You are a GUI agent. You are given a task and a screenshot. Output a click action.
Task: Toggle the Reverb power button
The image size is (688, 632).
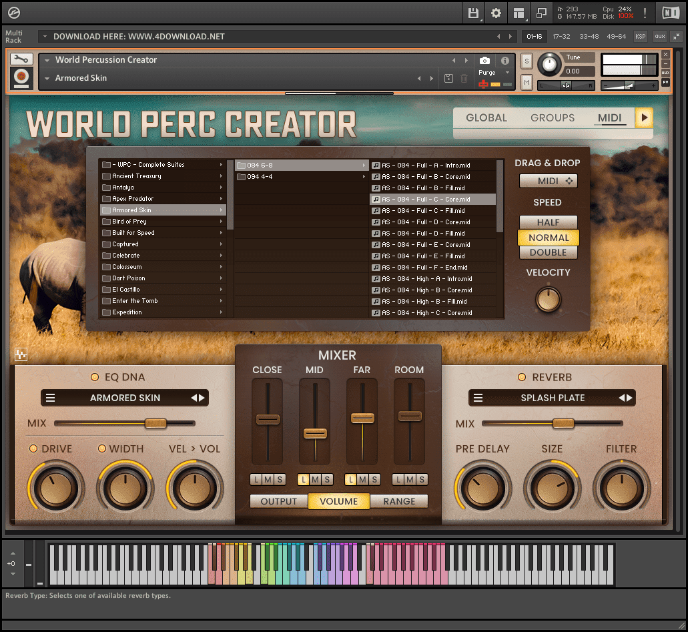(x=522, y=377)
